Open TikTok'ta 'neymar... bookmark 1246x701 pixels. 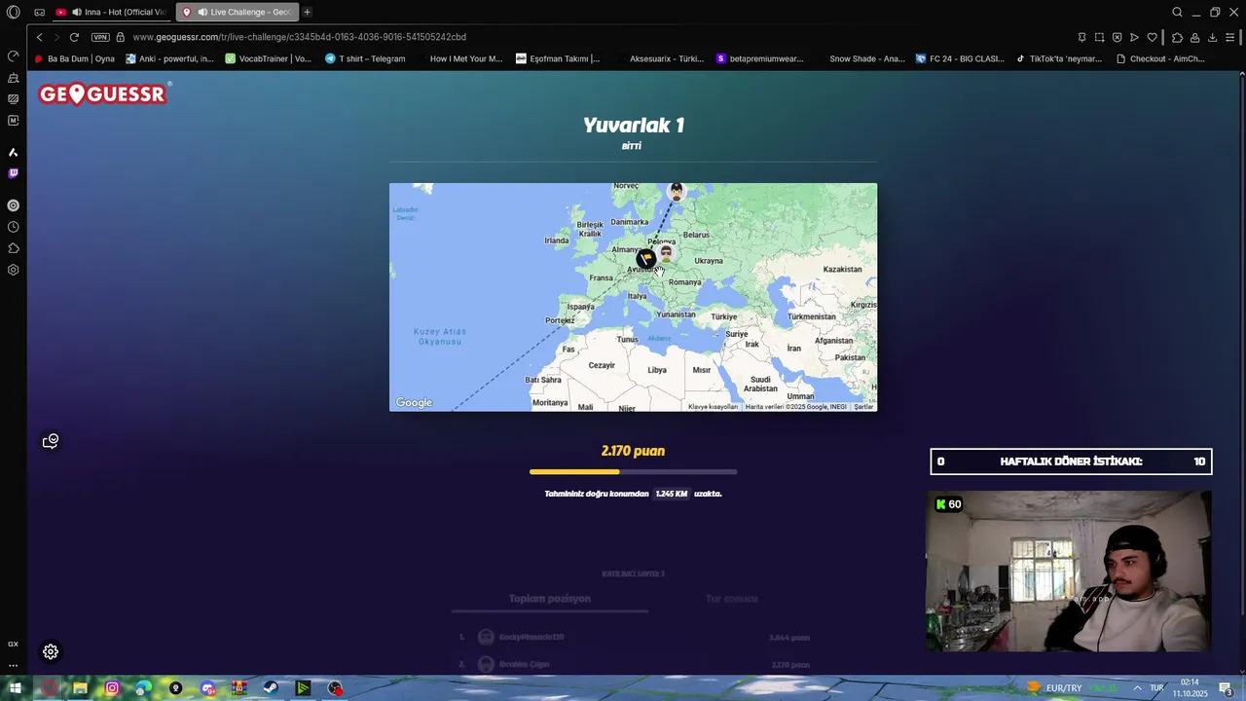coord(1059,58)
